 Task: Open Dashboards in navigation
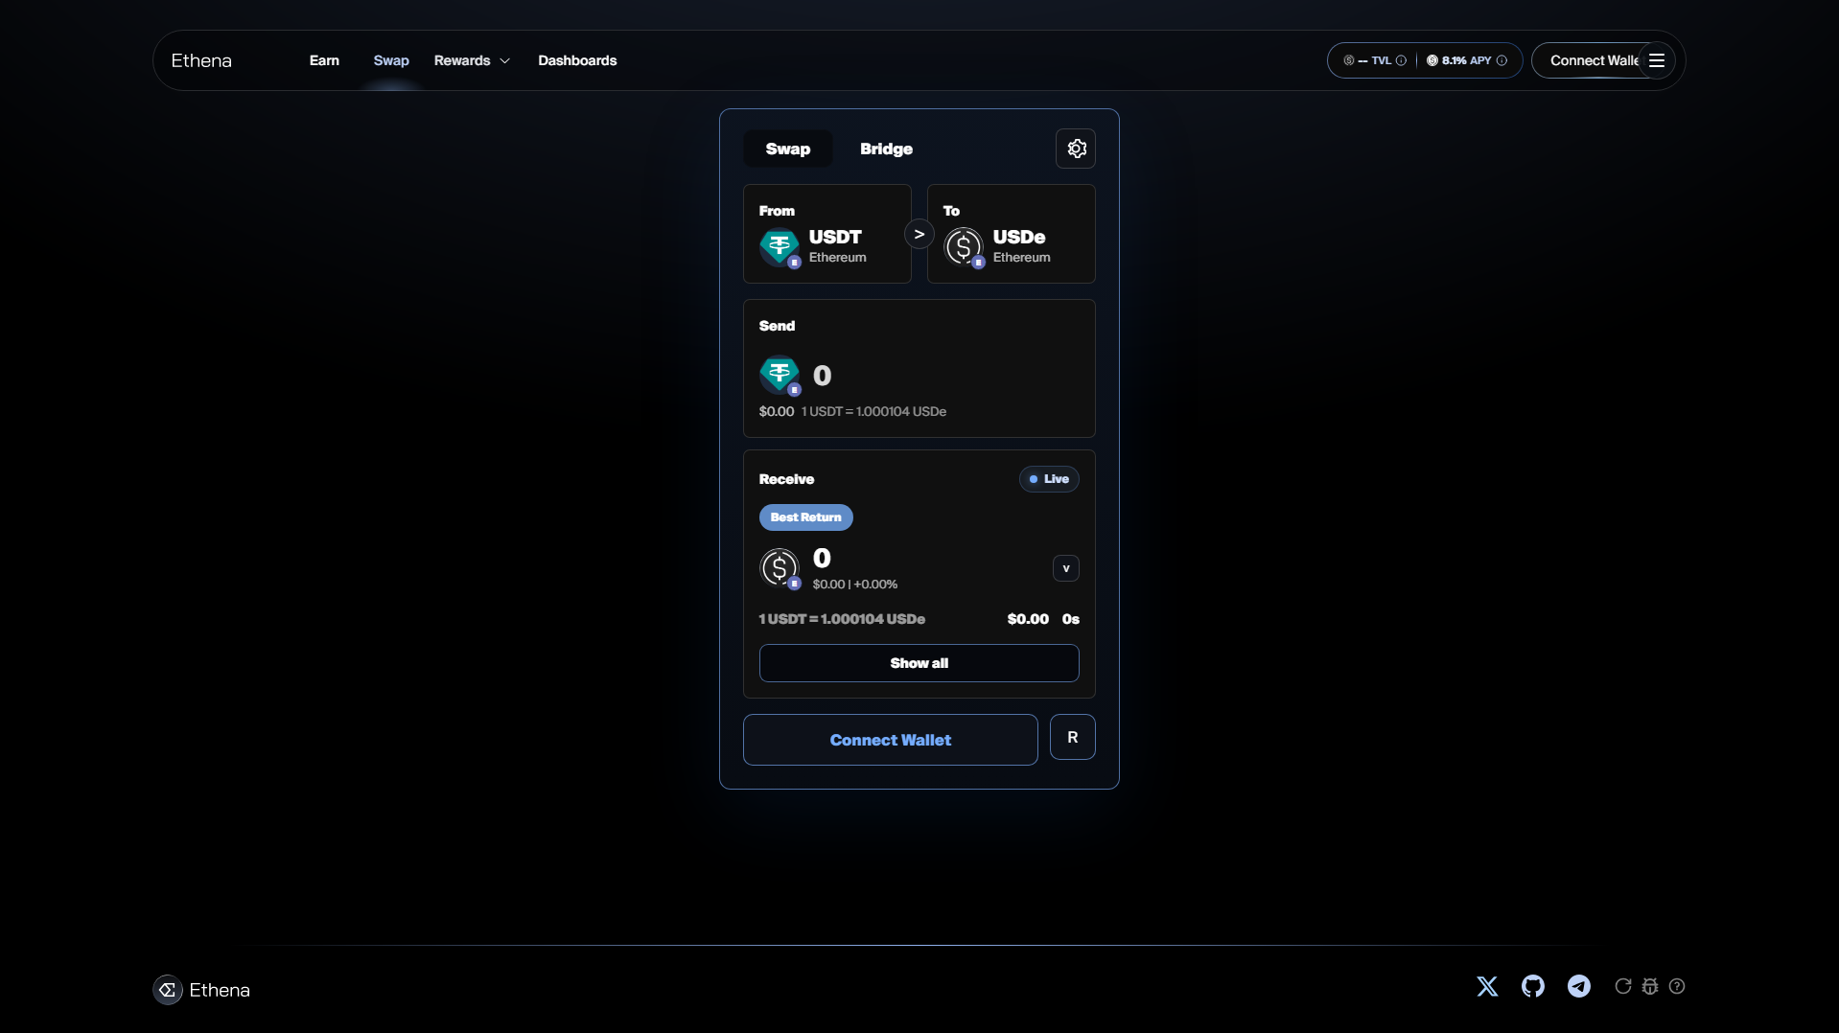(577, 60)
